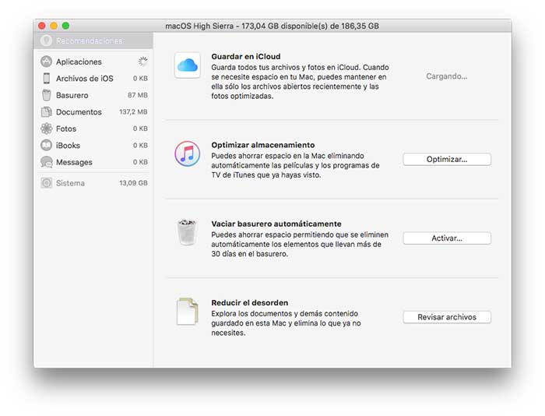Click the 87 MB size value
The height and width of the screenshot is (416, 545).
click(x=138, y=95)
